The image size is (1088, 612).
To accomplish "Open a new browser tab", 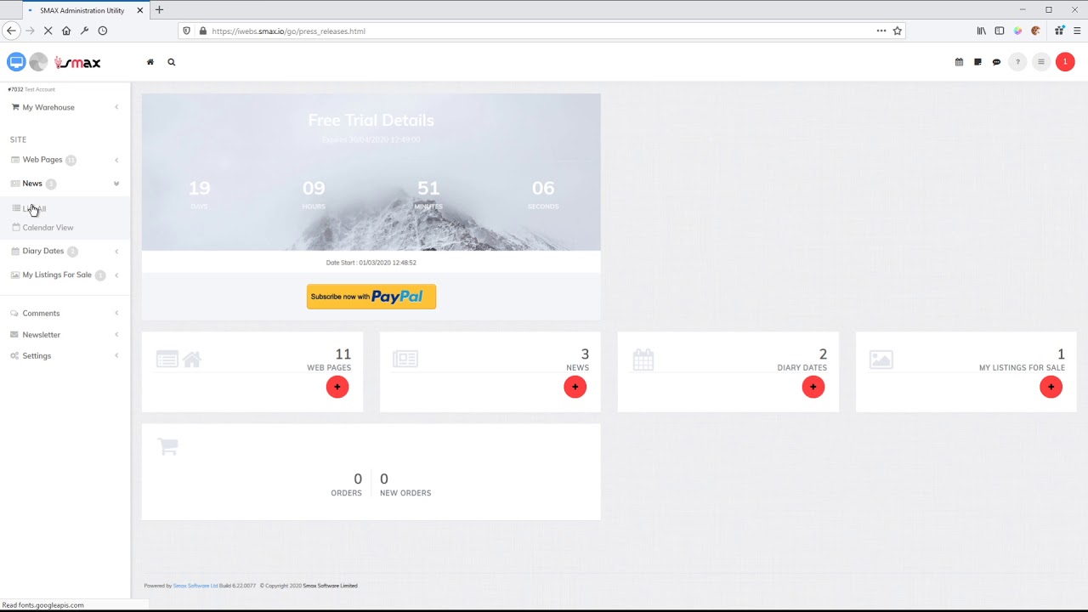I will click(159, 10).
